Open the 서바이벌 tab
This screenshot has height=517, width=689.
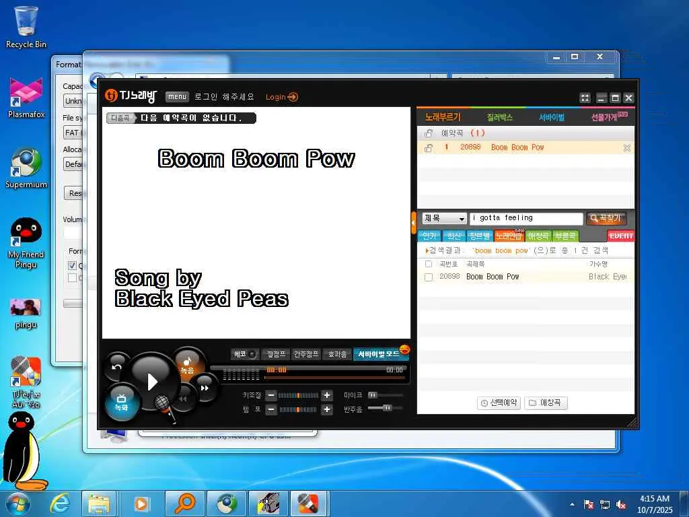(552, 117)
